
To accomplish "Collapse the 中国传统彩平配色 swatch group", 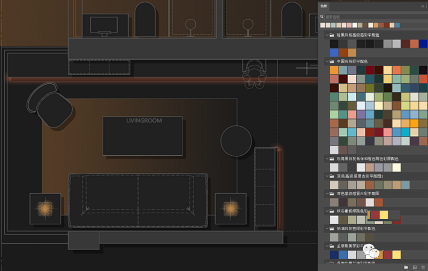I will [326, 61].
